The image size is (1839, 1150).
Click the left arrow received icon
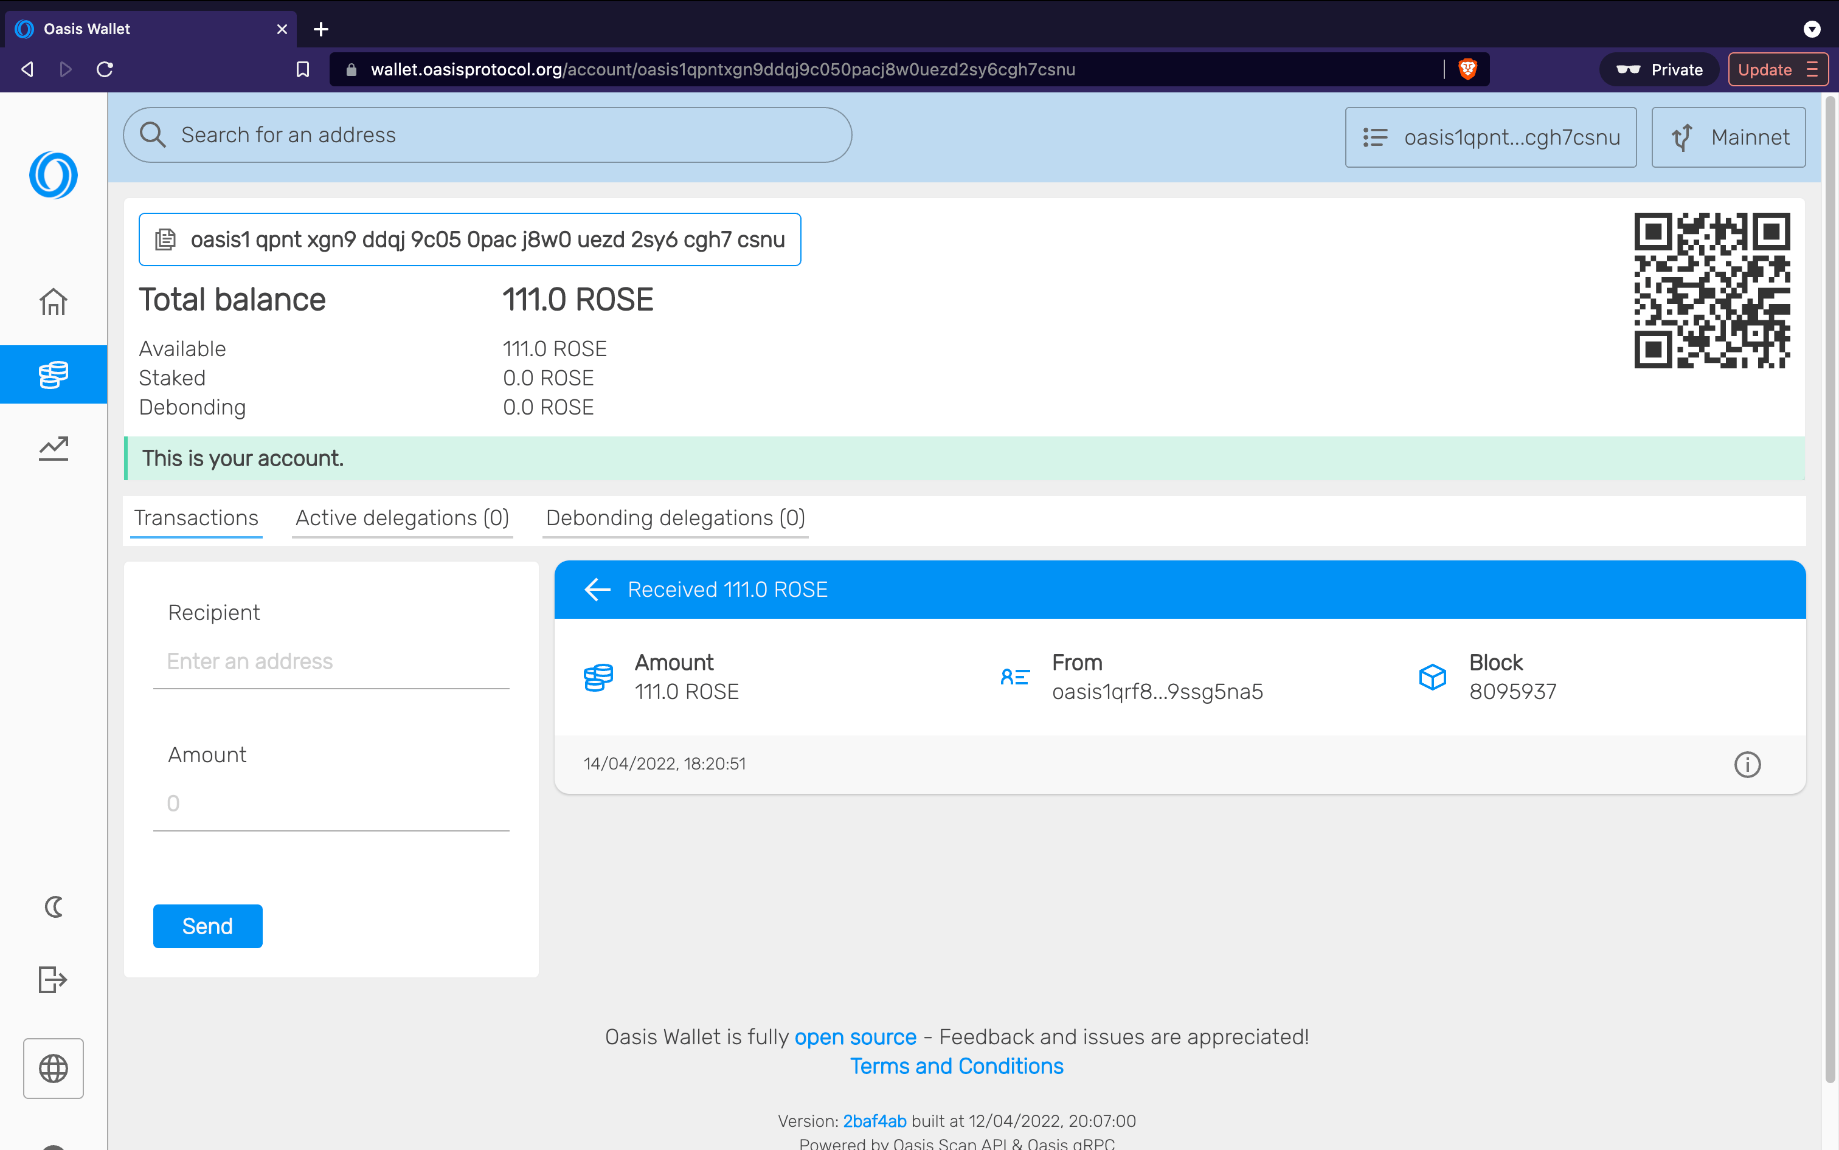pyautogui.click(x=597, y=590)
